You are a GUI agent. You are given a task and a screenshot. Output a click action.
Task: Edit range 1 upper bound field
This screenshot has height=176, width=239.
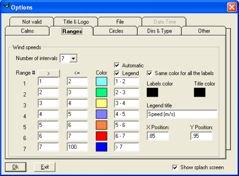(77, 81)
